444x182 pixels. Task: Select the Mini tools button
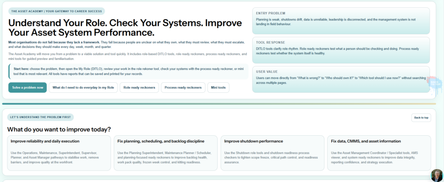pyautogui.click(x=219, y=88)
